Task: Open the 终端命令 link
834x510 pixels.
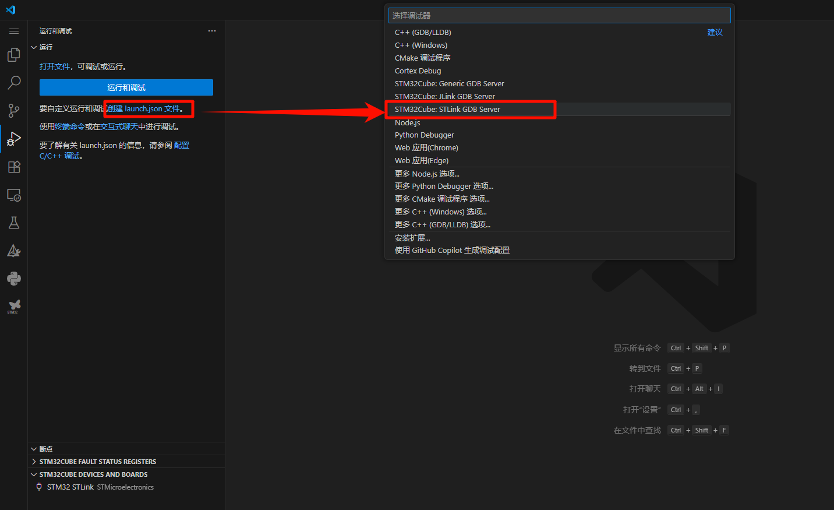Action: tap(70, 126)
